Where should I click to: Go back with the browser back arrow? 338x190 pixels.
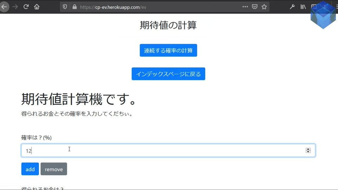[4, 7]
